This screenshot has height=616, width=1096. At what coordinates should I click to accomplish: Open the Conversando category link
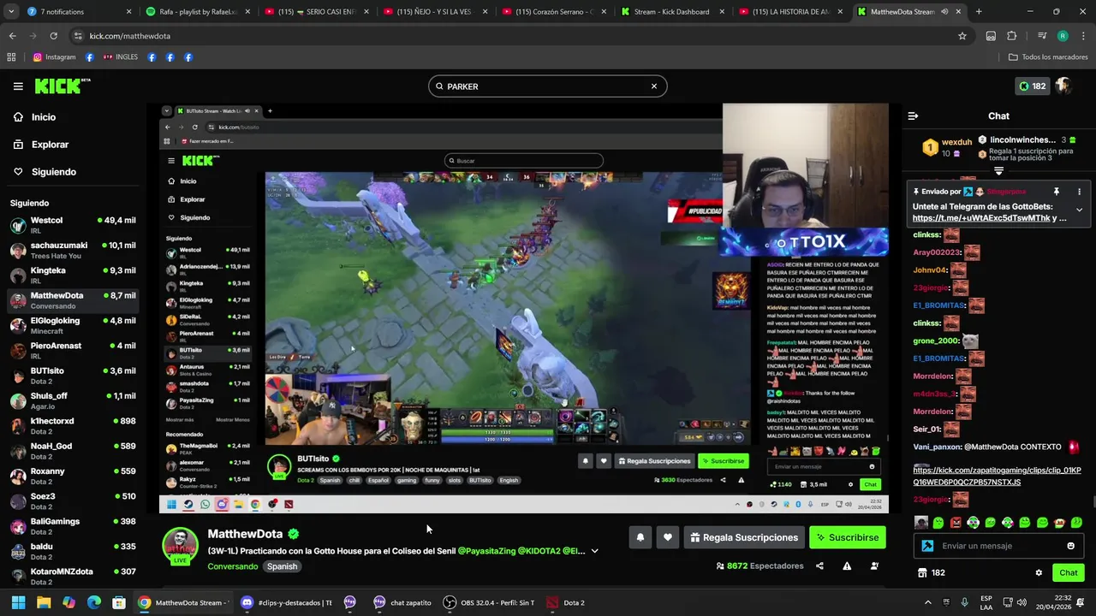(x=232, y=566)
